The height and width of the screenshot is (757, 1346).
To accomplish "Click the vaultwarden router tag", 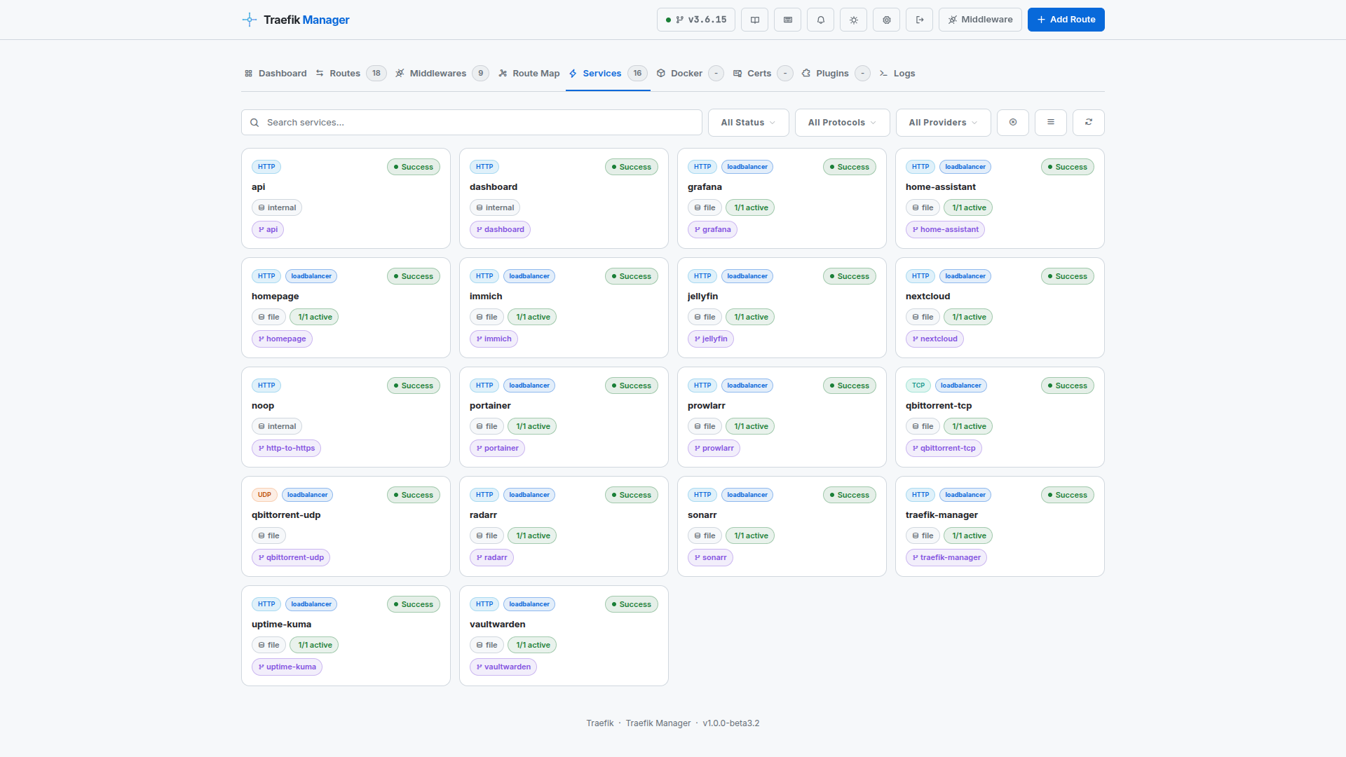I will 503,667.
